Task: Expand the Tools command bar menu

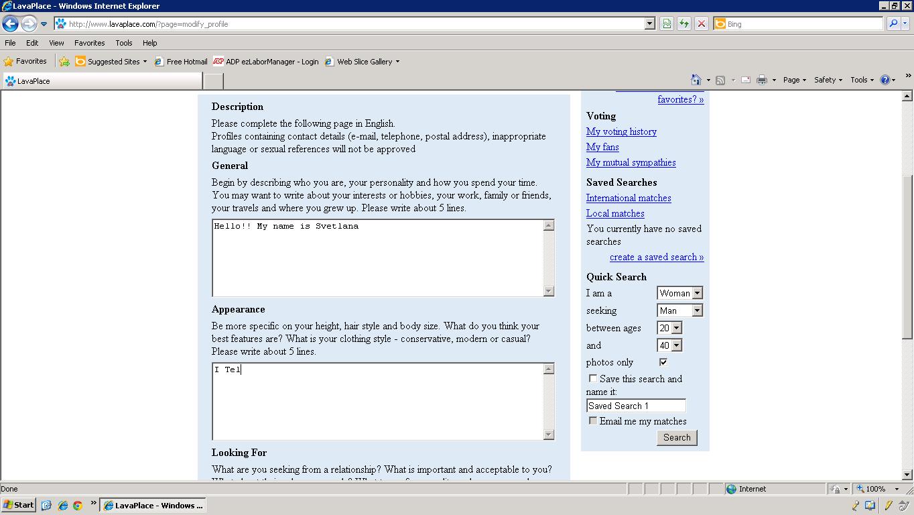Action: [x=862, y=80]
